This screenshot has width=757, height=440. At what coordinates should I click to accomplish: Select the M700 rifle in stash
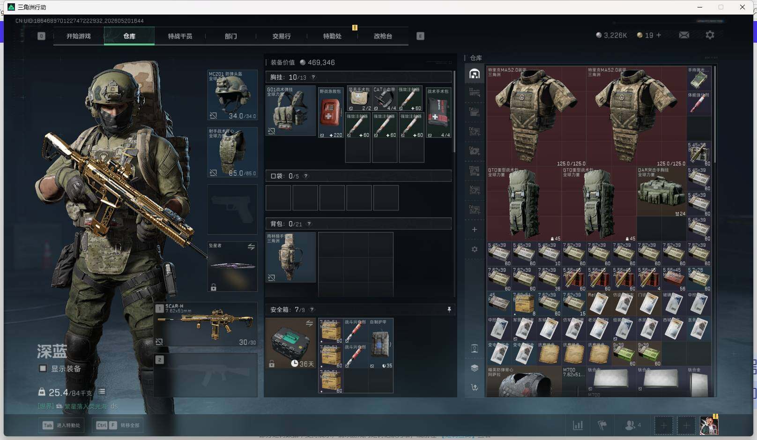pyautogui.click(x=574, y=381)
